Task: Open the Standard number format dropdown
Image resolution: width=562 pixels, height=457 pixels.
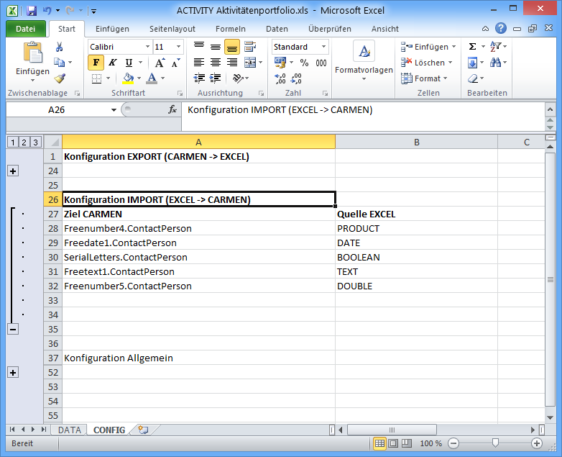Action: [300, 47]
